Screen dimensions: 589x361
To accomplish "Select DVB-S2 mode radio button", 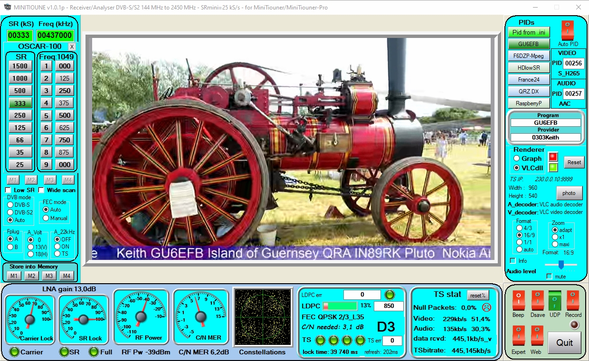I will coord(10,212).
